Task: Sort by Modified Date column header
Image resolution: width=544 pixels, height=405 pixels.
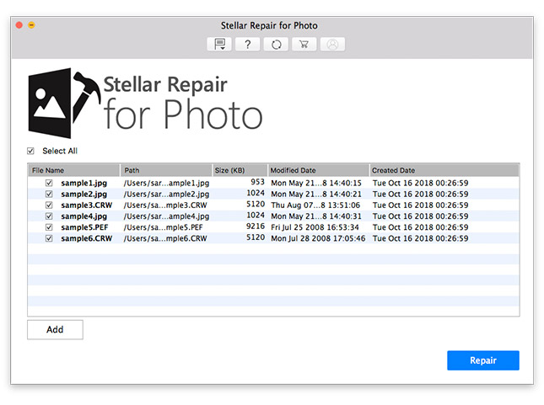Action: pyautogui.click(x=319, y=170)
